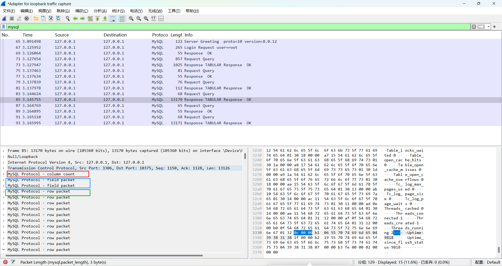Select packet 81 with length 112
This screenshot has width=502, height=266.
251,88
